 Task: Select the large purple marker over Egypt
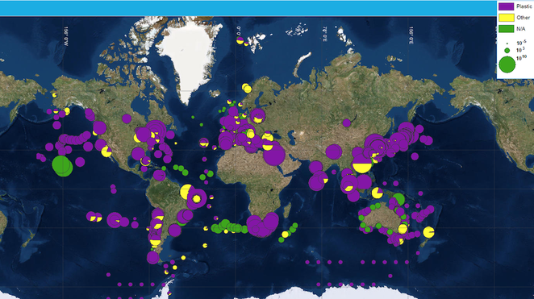coord(274,154)
